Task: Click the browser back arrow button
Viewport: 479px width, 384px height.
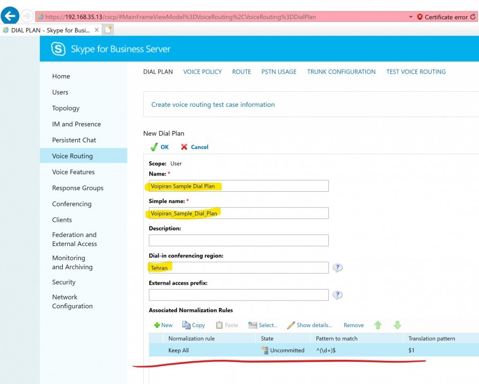Action: click(10, 16)
